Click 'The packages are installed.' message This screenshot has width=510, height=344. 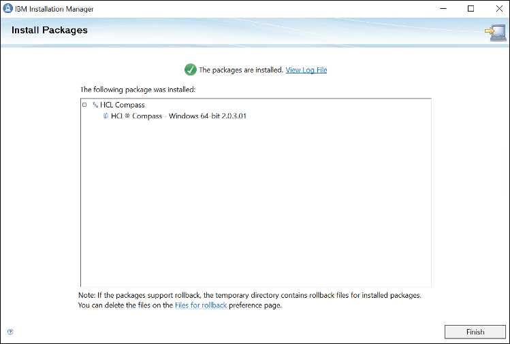[241, 70]
